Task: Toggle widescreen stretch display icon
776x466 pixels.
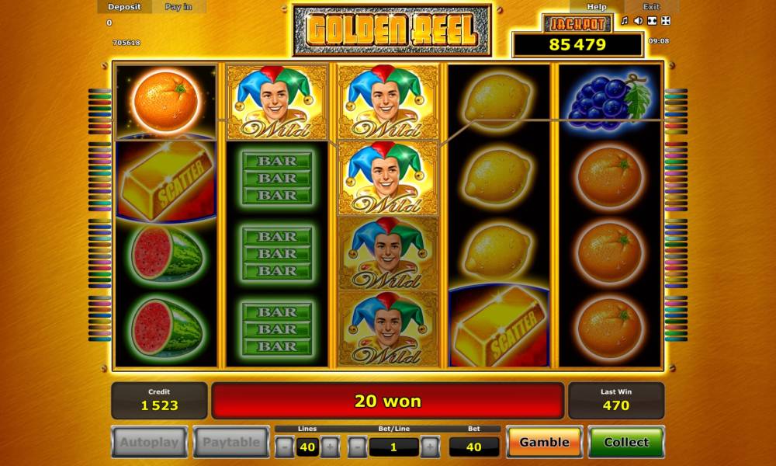Action: pyautogui.click(x=653, y=21)
